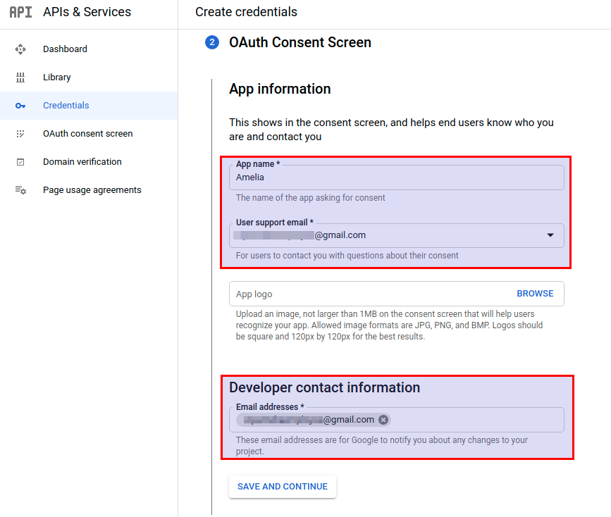Click the Credentials key icon
The width and height of the screenshot is (611, 517).
(x=20, y=106)
